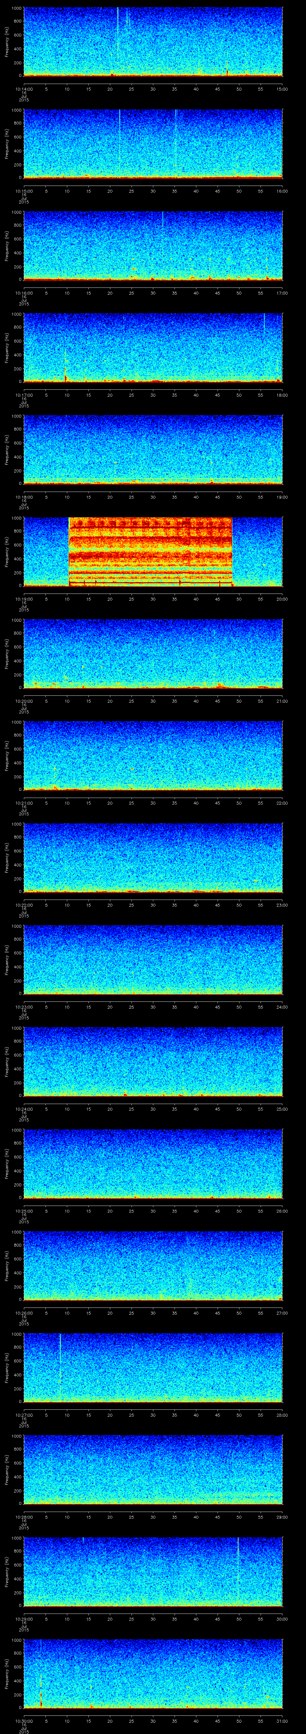This screenshot has height=1734, width=306.
Task: Click the 21:00 end time label
Action: [x=282, y=701]
